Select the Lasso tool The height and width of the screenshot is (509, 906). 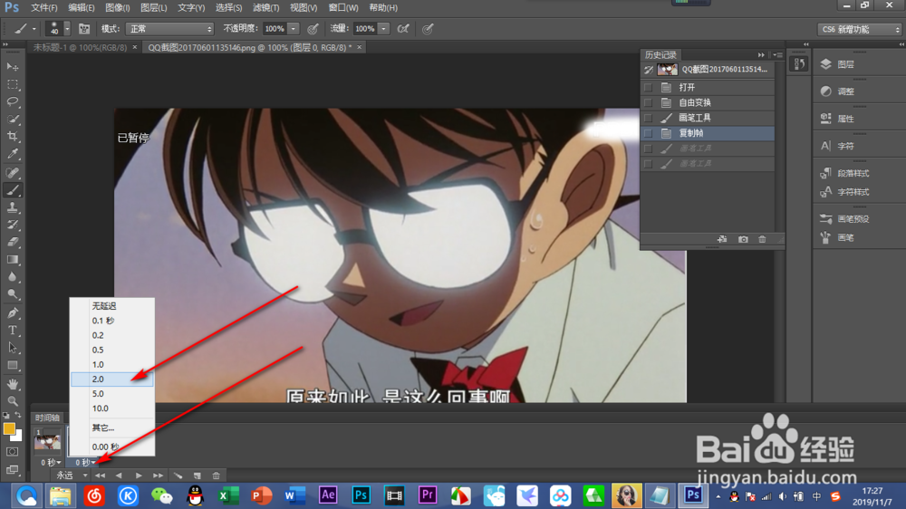(13, 101)
